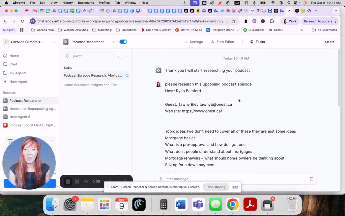Open Chat in the sidebar
The image size is (345, 216).
point(13,64)
